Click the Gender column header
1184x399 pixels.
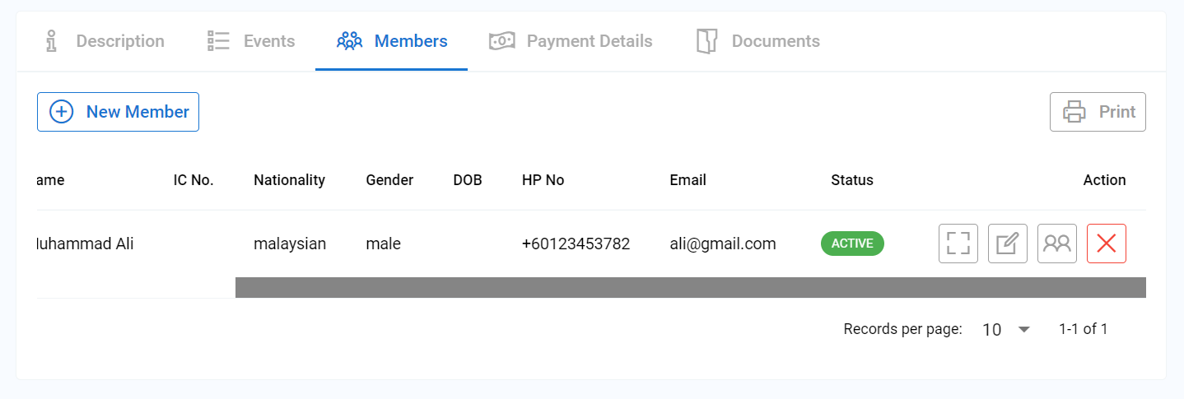(389, 180)
